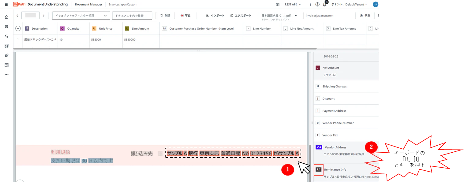Click the 5880000 line amount cell
Viewport: 464px width, 182px height.
point(141,39)
